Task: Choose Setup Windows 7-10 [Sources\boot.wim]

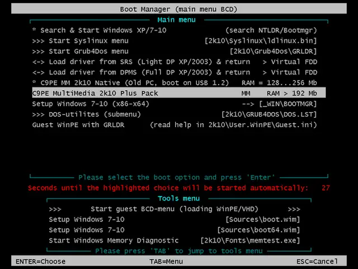Action: click(175, 220)
